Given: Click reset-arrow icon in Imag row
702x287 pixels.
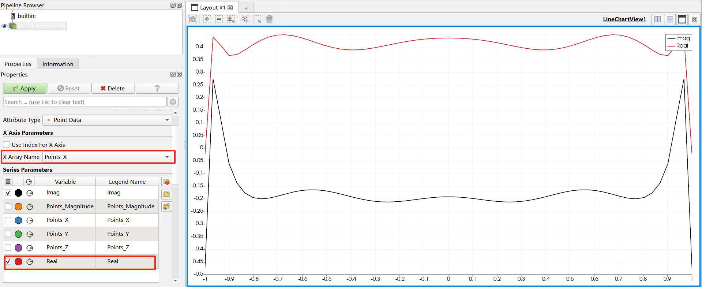Looking at the screenshot, I should [30, 193].
